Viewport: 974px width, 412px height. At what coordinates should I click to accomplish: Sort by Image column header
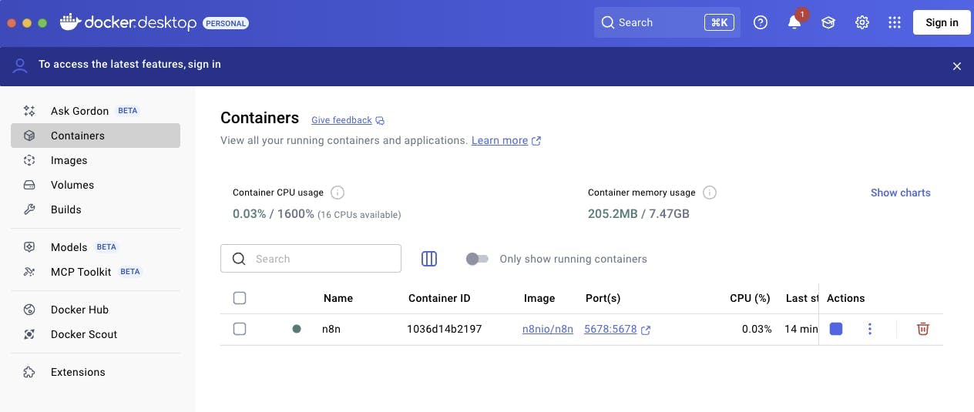point(539,298)
